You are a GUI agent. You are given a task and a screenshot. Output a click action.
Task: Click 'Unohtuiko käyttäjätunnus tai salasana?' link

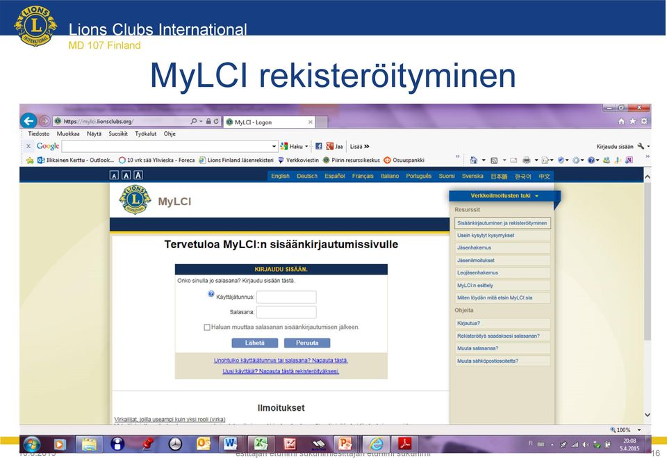click(x=281, y=361)
